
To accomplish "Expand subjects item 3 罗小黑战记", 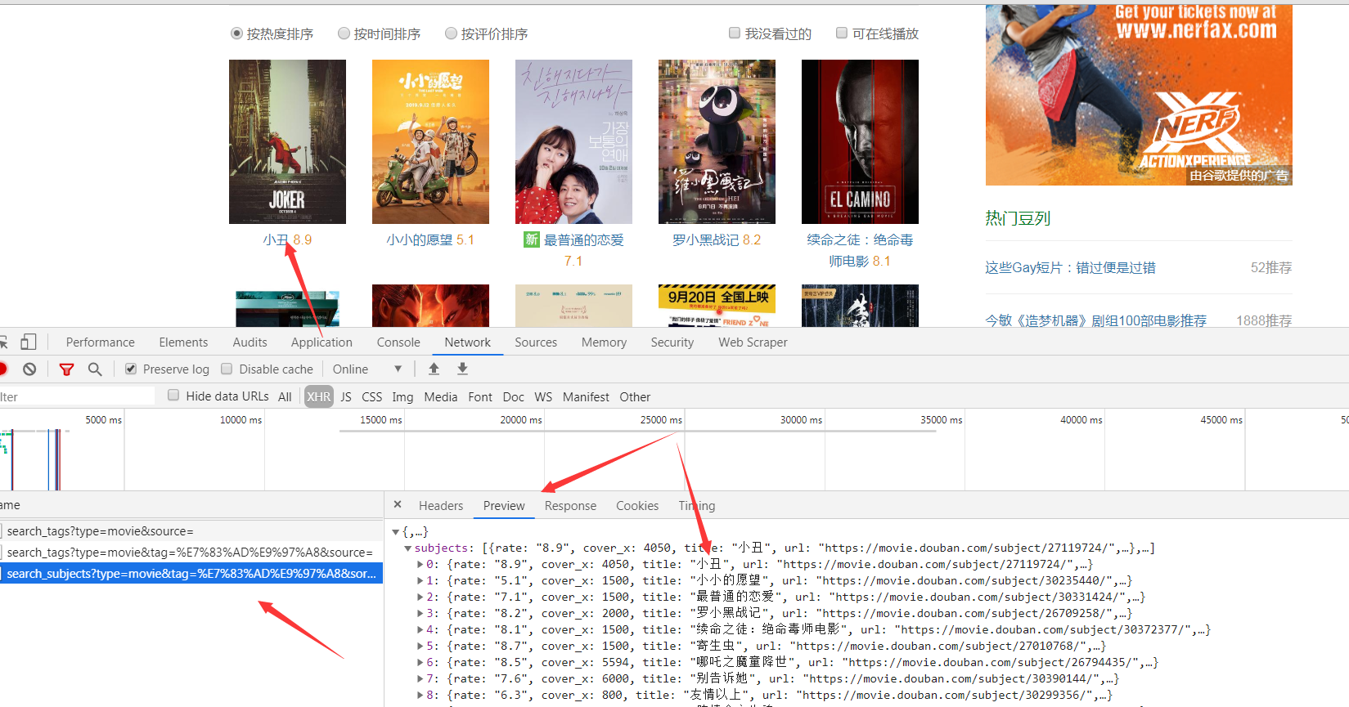I will (x=420, y=614).
